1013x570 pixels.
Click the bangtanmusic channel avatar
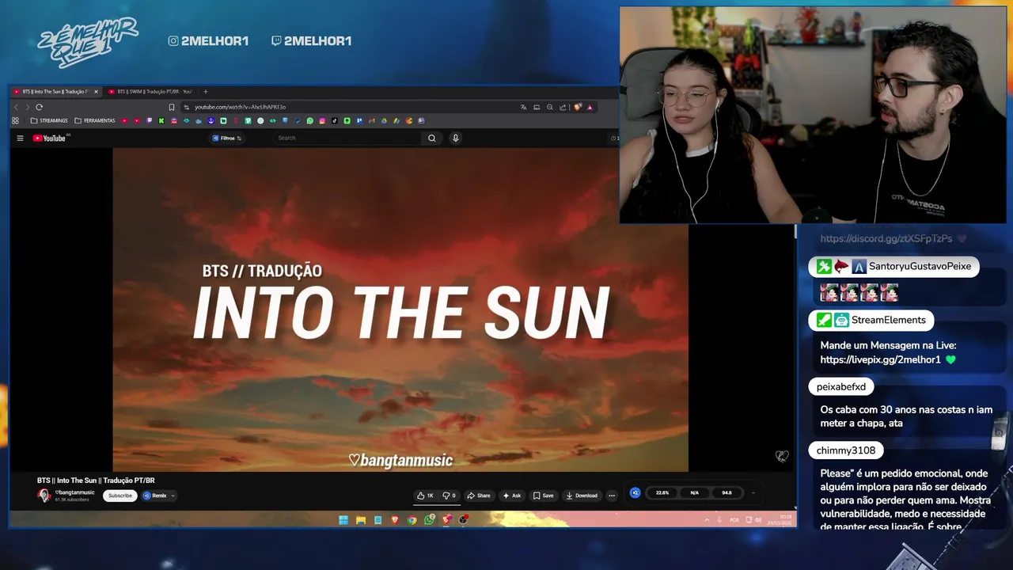pyautogui.click(x=44, y=496)
